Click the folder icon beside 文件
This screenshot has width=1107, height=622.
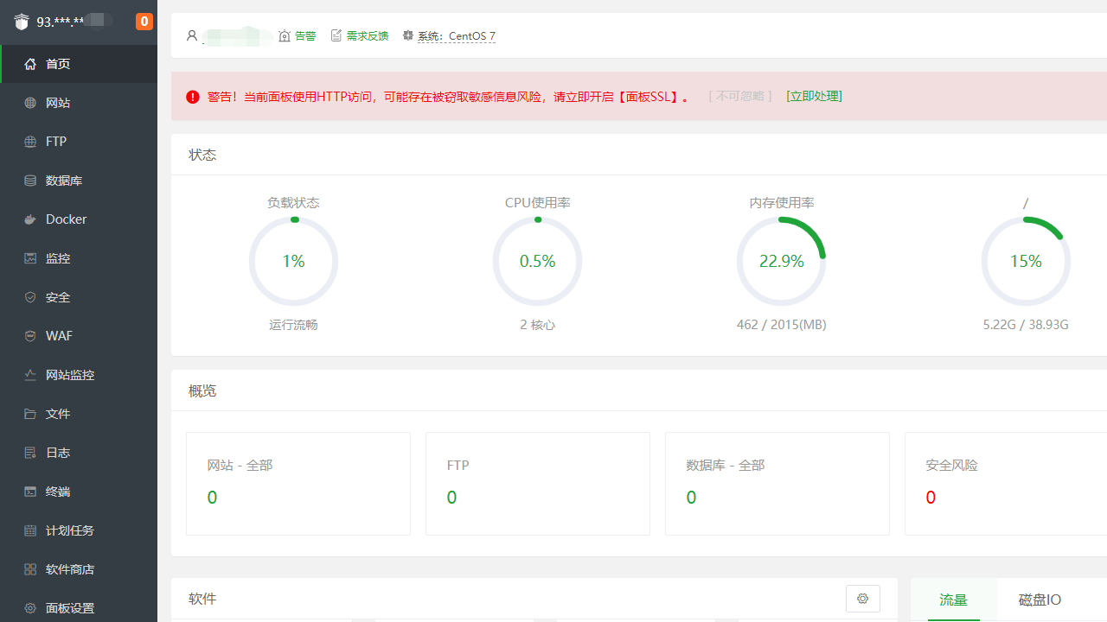pyautogui.click(x=30, y=414)
